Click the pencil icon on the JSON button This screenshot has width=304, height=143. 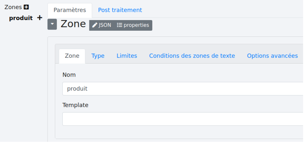click(95, 25)
